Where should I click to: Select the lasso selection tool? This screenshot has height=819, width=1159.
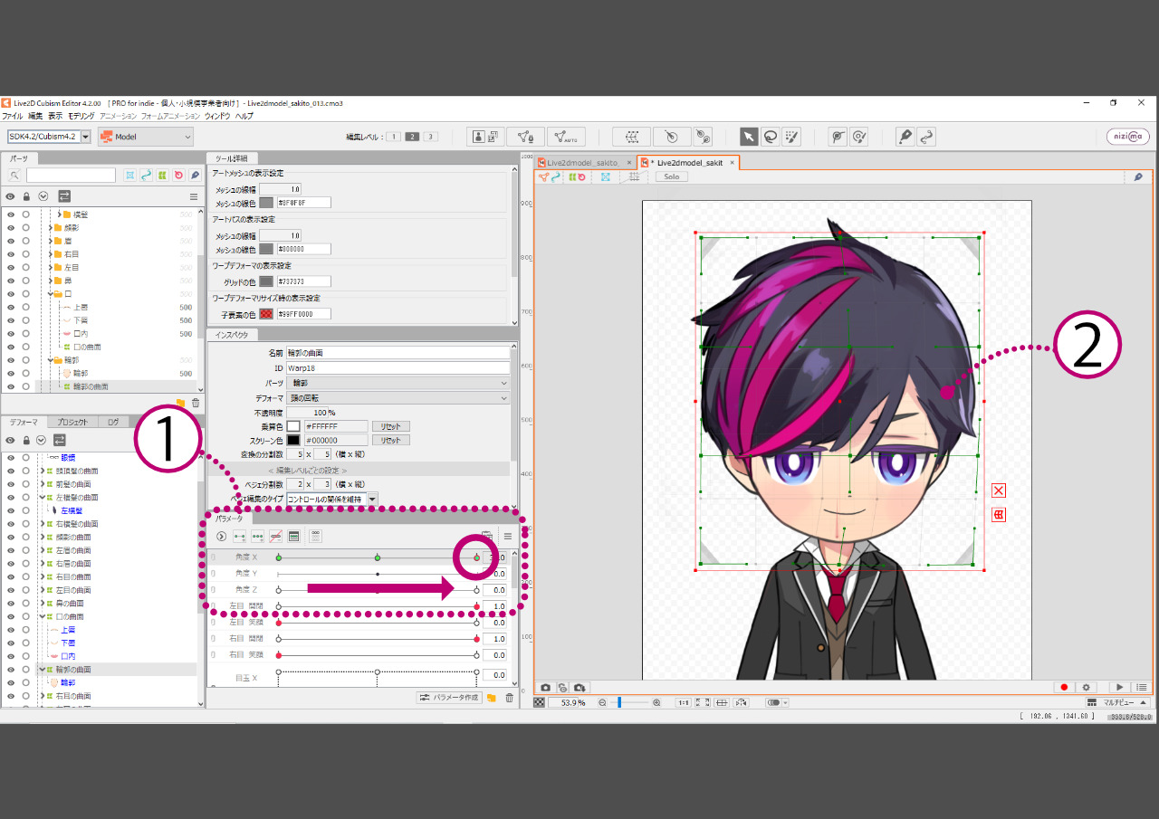pyautogui.click(x=771, y=137)
